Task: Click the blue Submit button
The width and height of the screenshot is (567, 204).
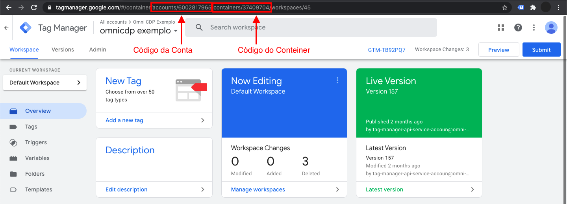Action: click(541, 50)
